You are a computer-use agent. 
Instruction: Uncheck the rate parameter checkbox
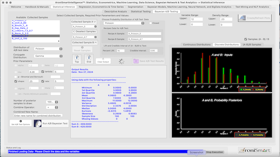click(x=43, y=82)
